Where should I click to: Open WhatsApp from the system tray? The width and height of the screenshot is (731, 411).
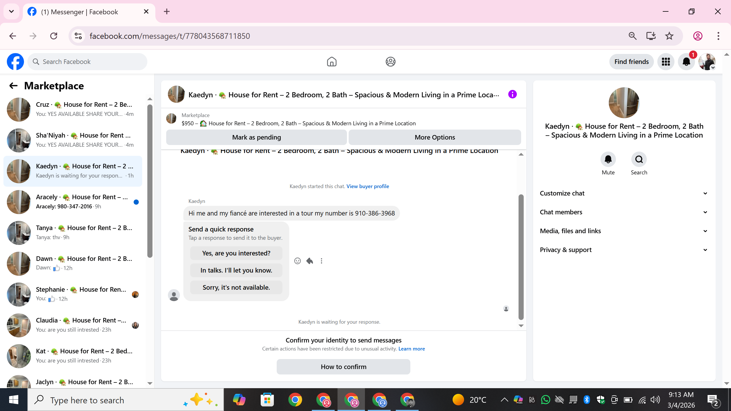pos(545,400)
